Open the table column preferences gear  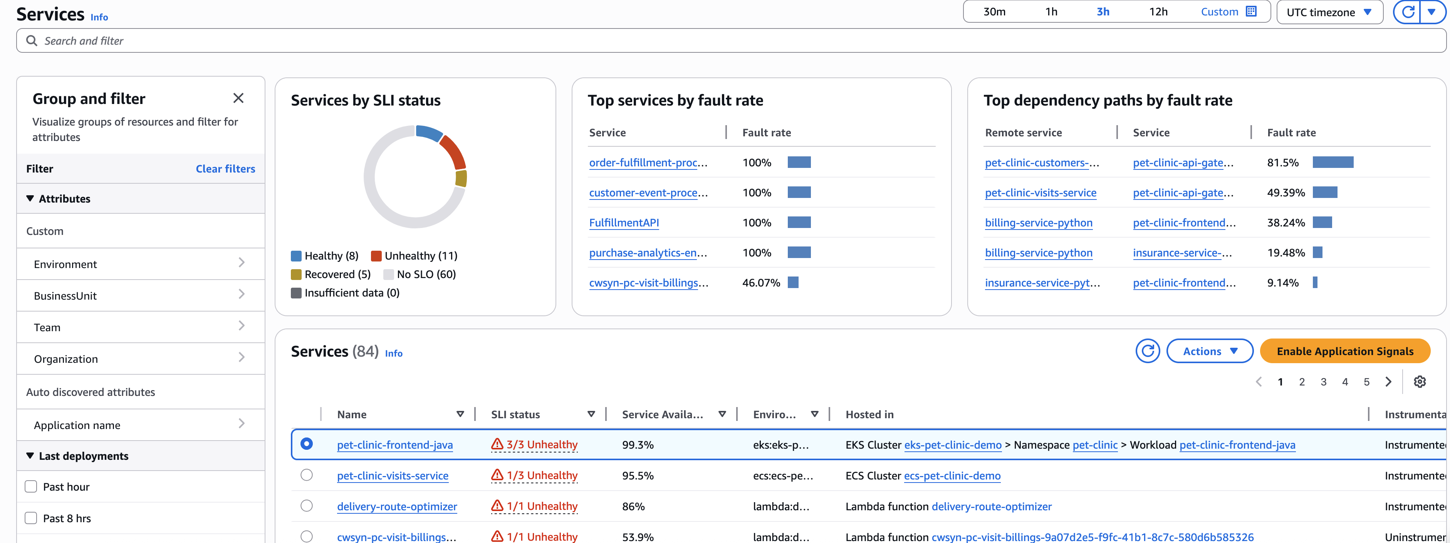coord(1419,382)
